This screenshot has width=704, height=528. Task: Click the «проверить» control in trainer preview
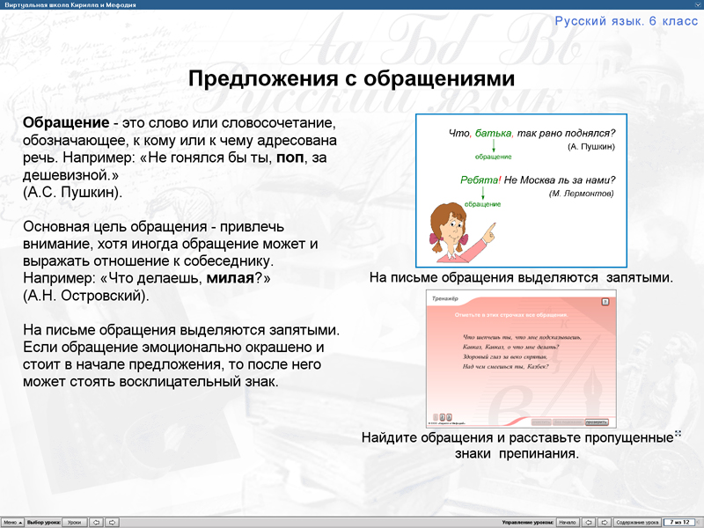pyautogui.click(x=597, y=421)
